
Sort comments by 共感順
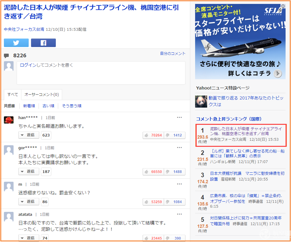(x=9, y=106)
